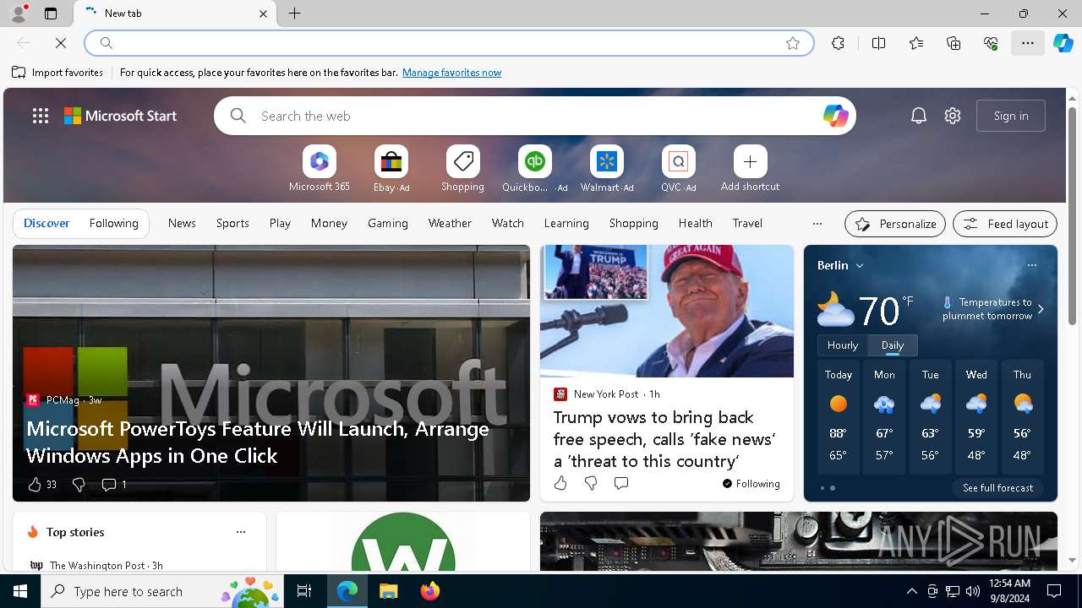Open the Gaming category
Screen dimensions: 1082x608
[x=388, y=223]
